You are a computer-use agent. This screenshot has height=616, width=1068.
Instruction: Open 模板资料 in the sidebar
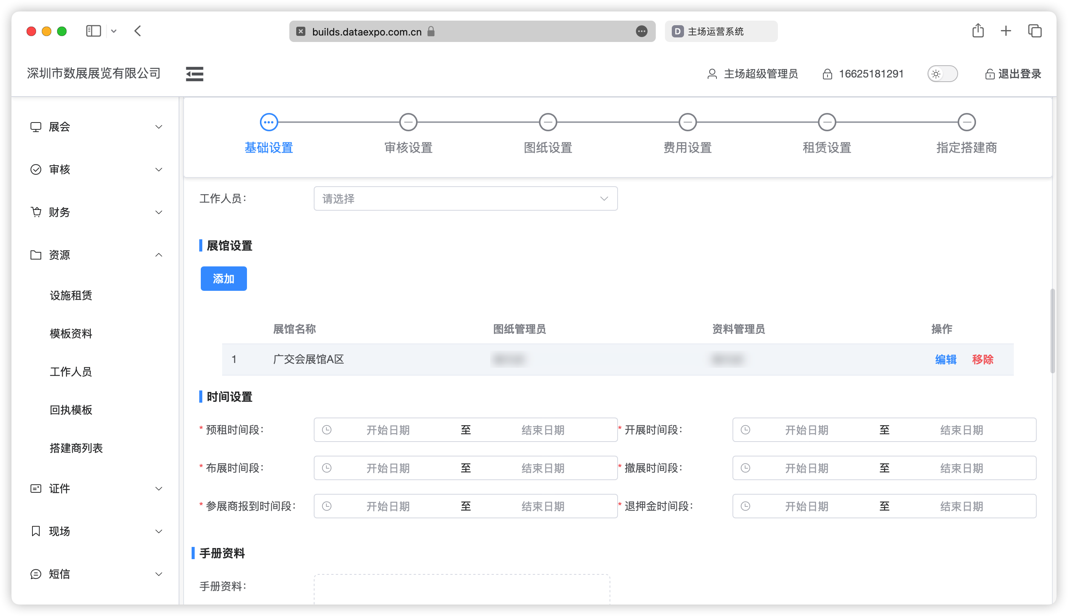[x=71, y=334]
